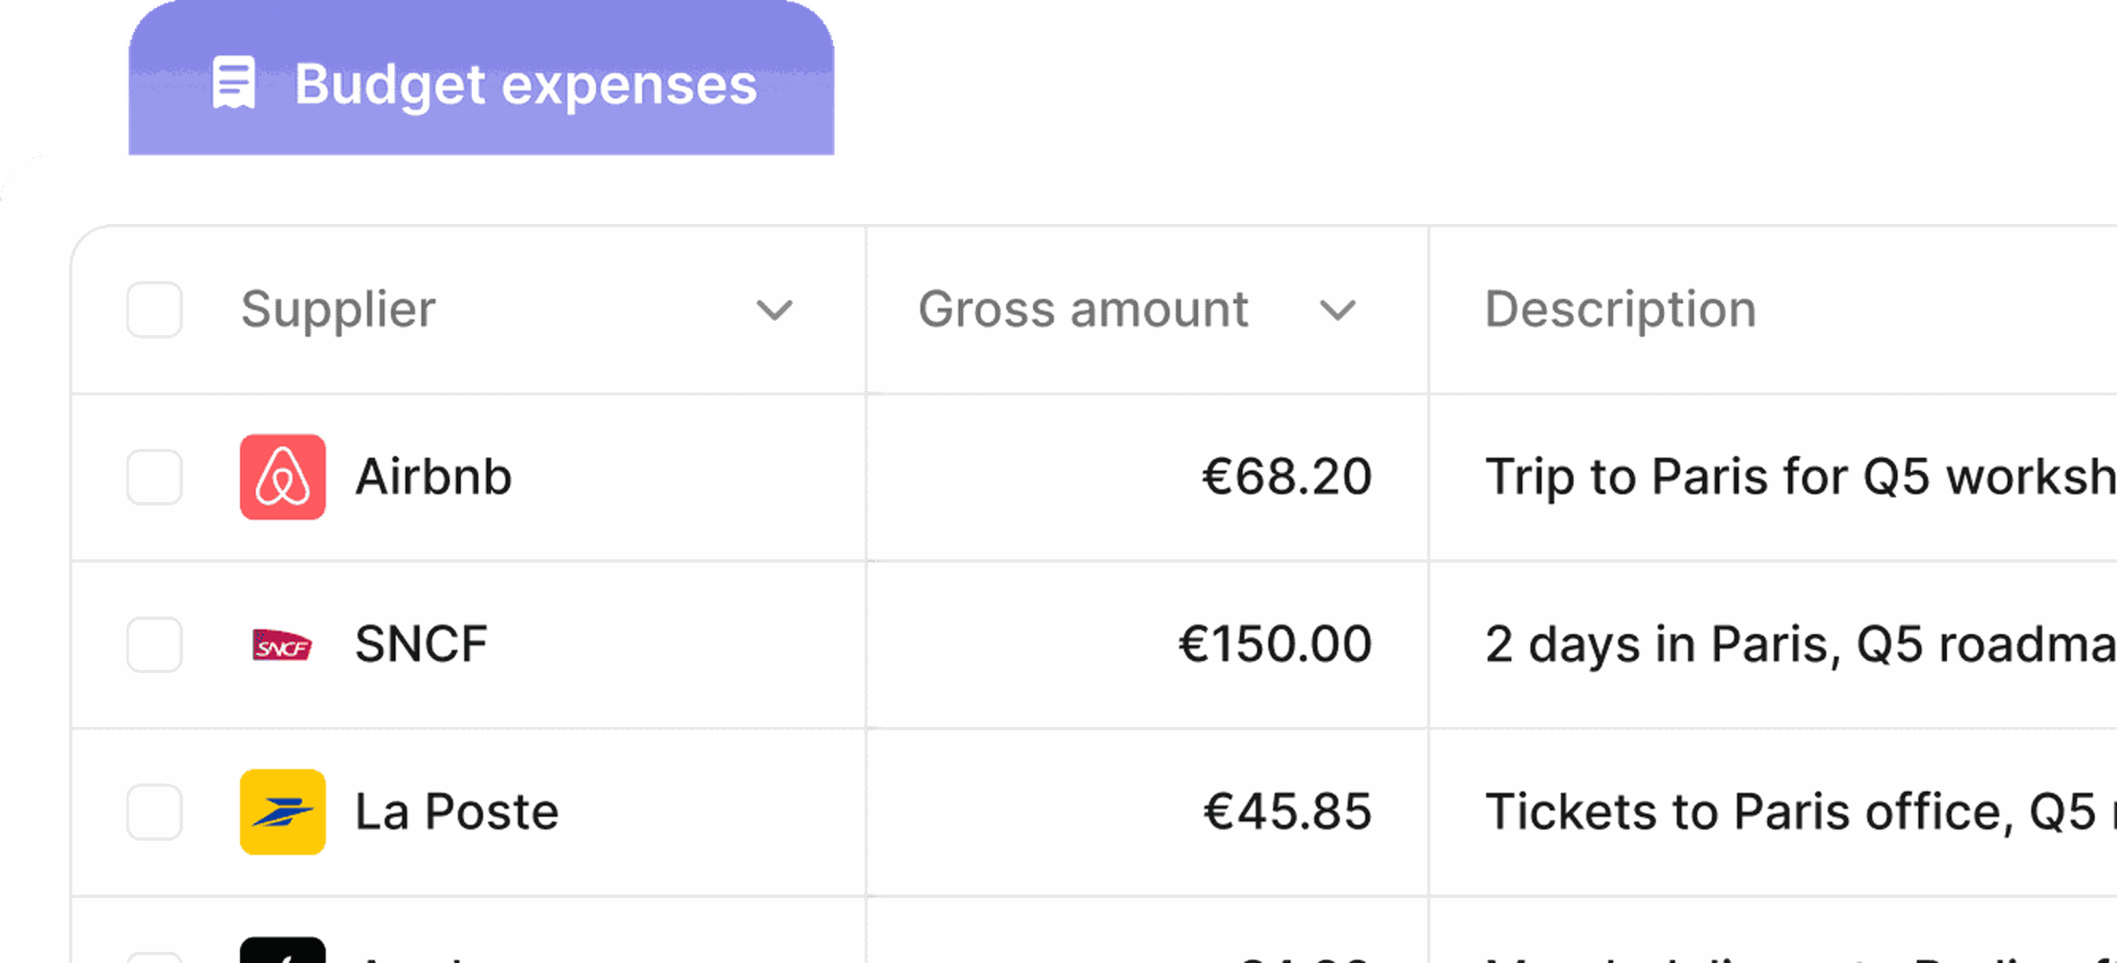Viewport: 2117px width, 963px height.
Task: Open the Budget expenses tab
Action: (x=482, y=78)
